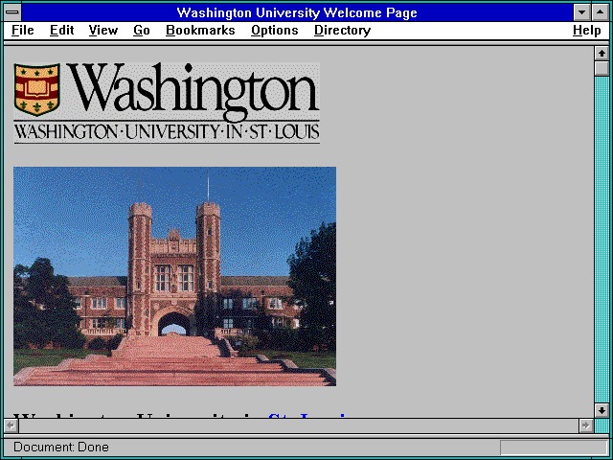The image size is (613, 460).
Task: Click the Brookings Hall campus photo
Action: [174, 277]
